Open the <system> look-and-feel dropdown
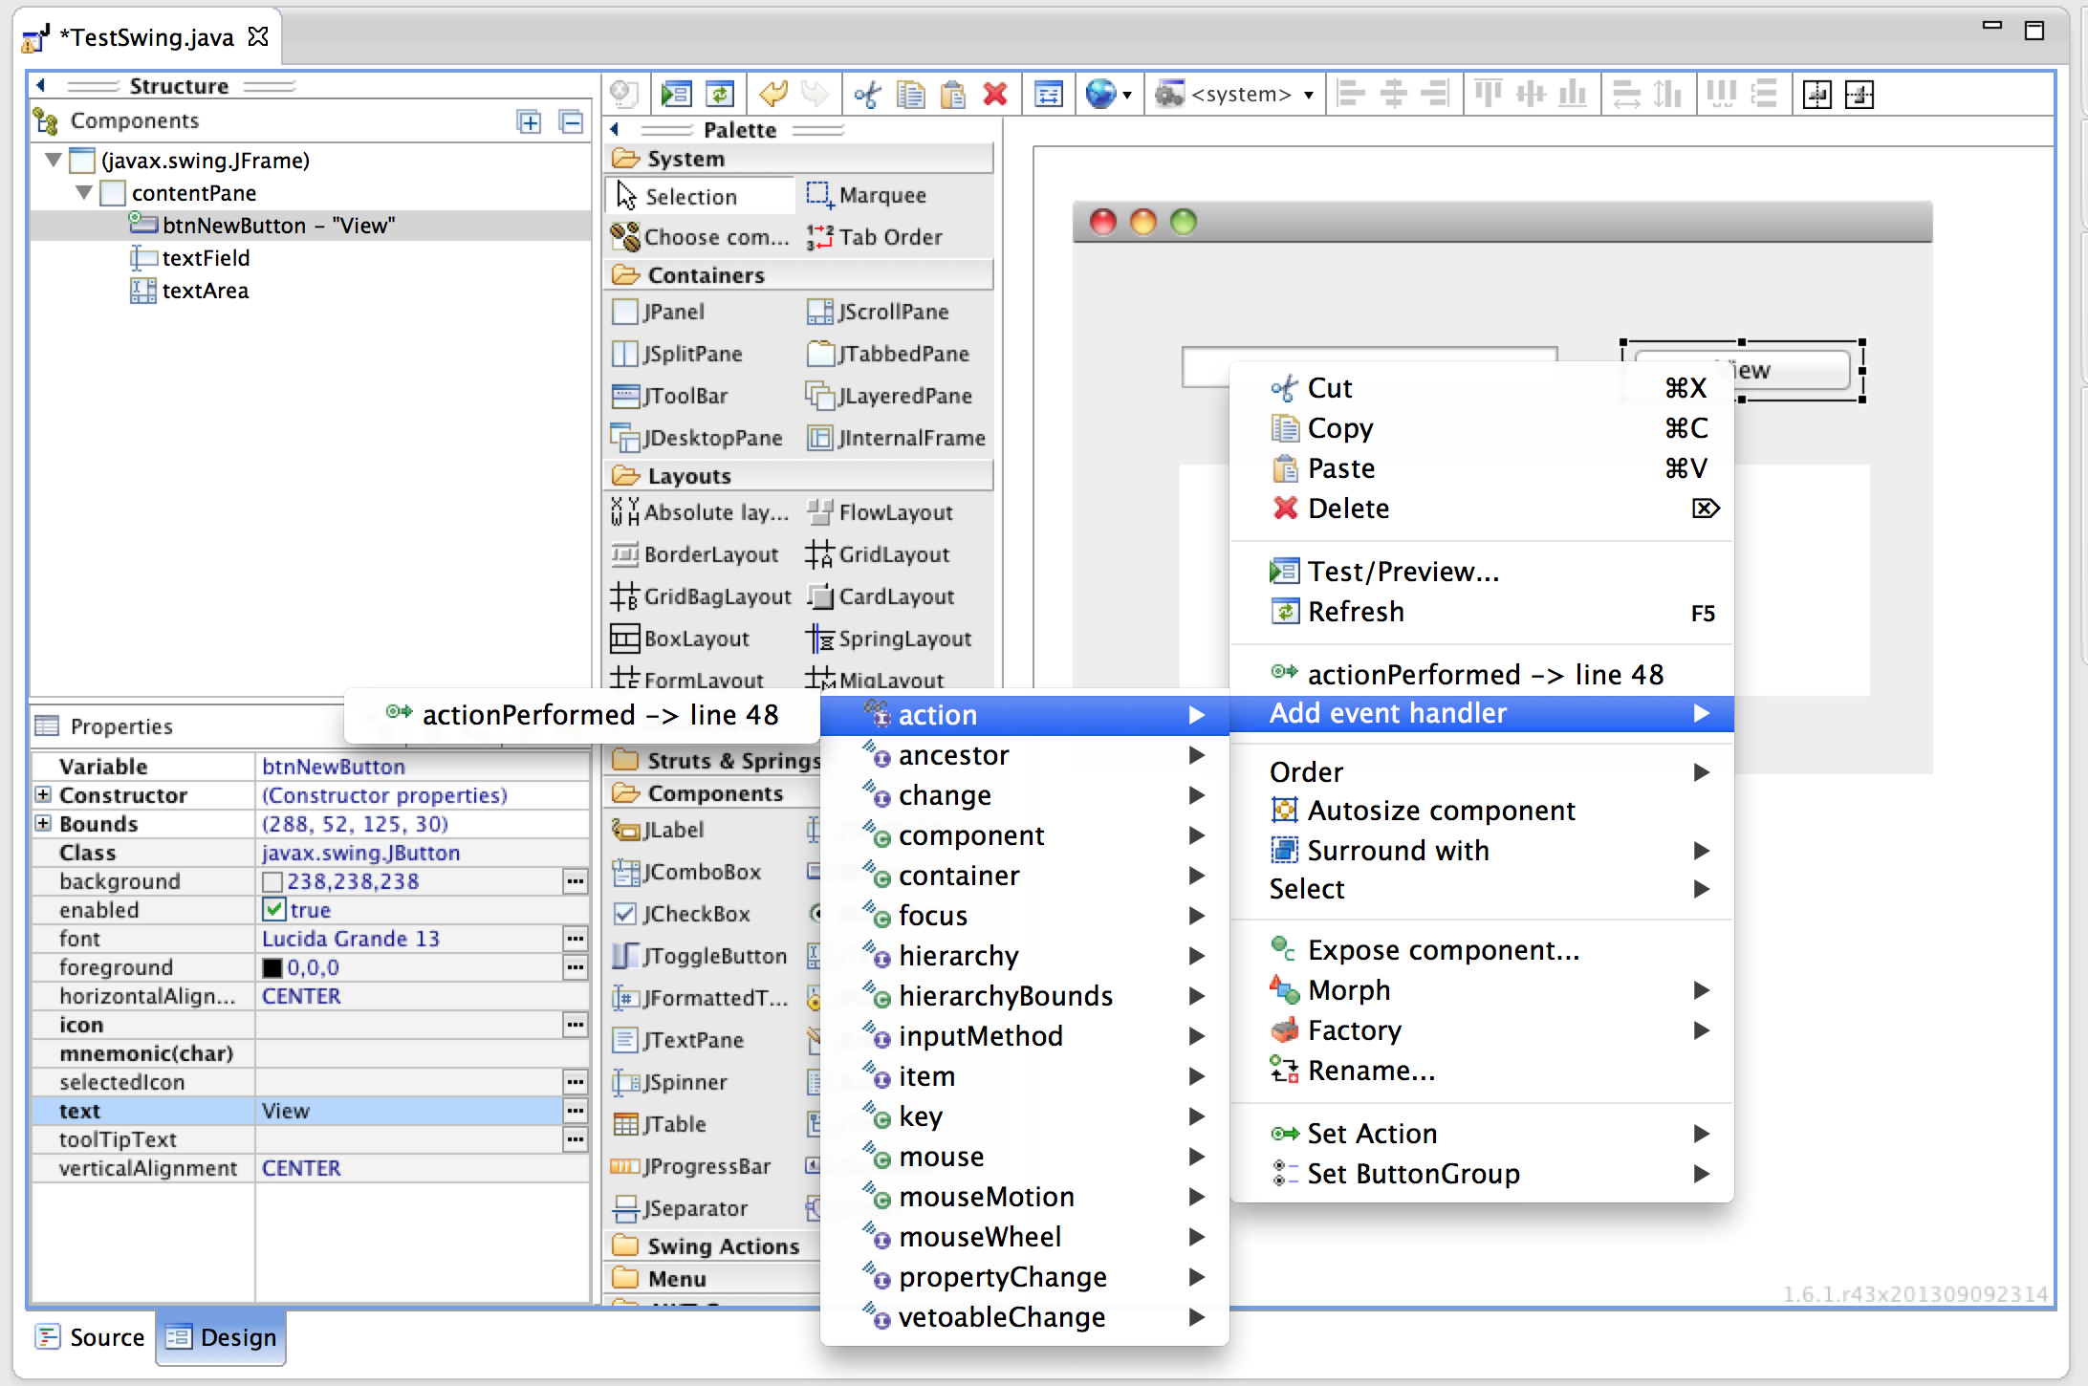This screenshot has width=2088, height=1386. click(x=1309, y=95)
